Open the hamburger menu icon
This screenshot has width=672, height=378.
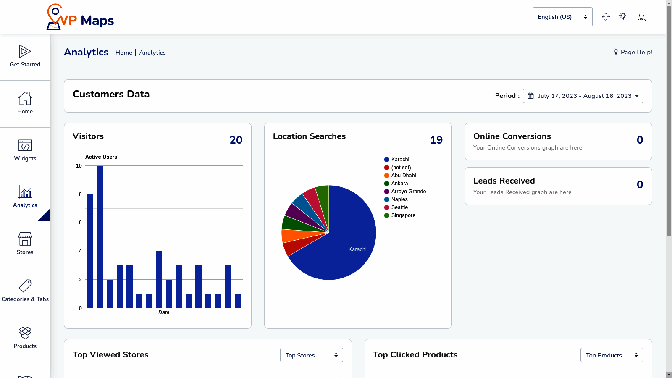click(x=22, y=17)
